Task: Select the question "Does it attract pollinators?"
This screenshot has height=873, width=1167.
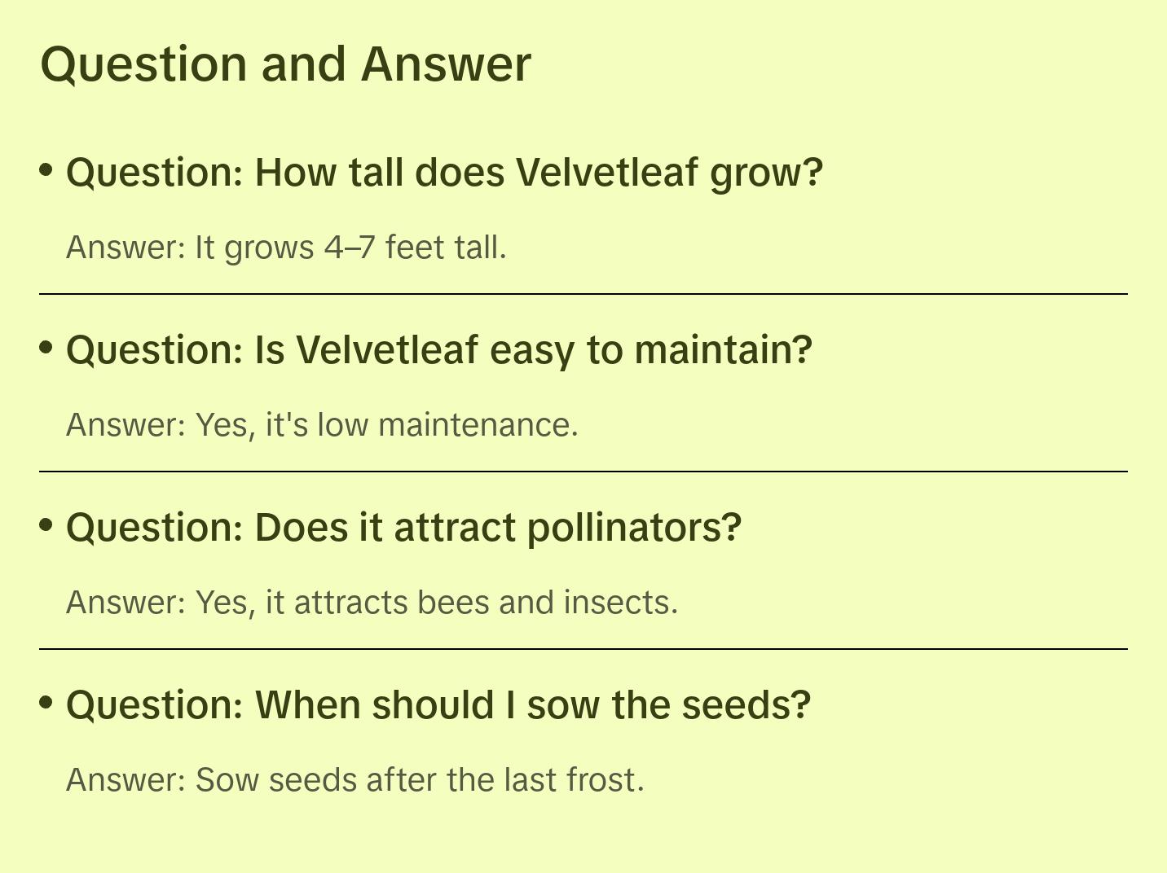Action: [403, 528]
